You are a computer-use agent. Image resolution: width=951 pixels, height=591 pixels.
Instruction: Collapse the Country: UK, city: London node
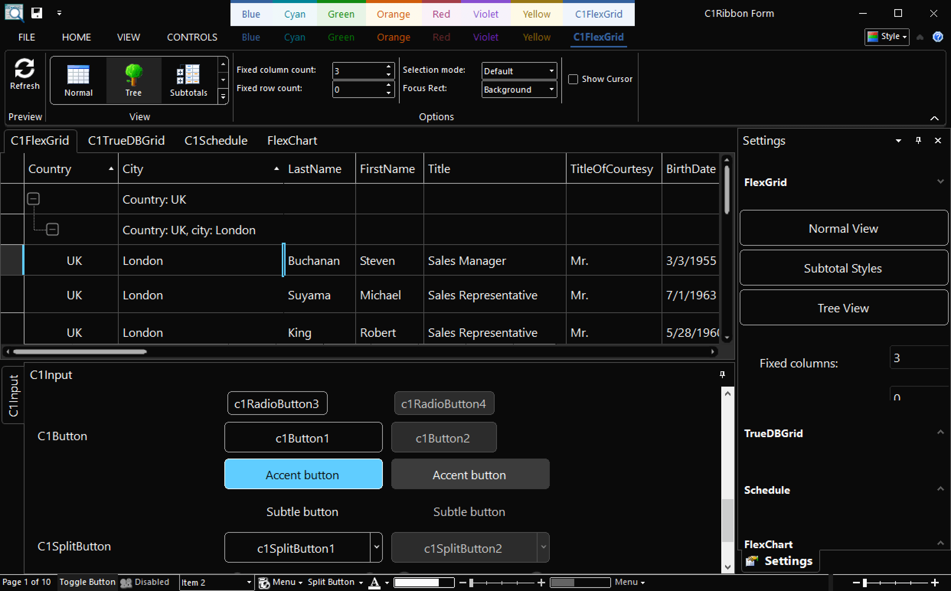tap(52, 229)
